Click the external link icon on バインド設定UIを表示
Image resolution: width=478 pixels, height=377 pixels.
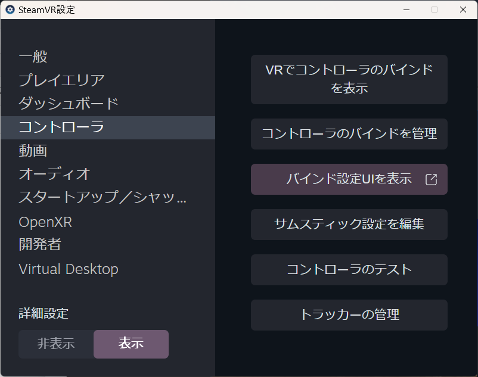[431, 179]
